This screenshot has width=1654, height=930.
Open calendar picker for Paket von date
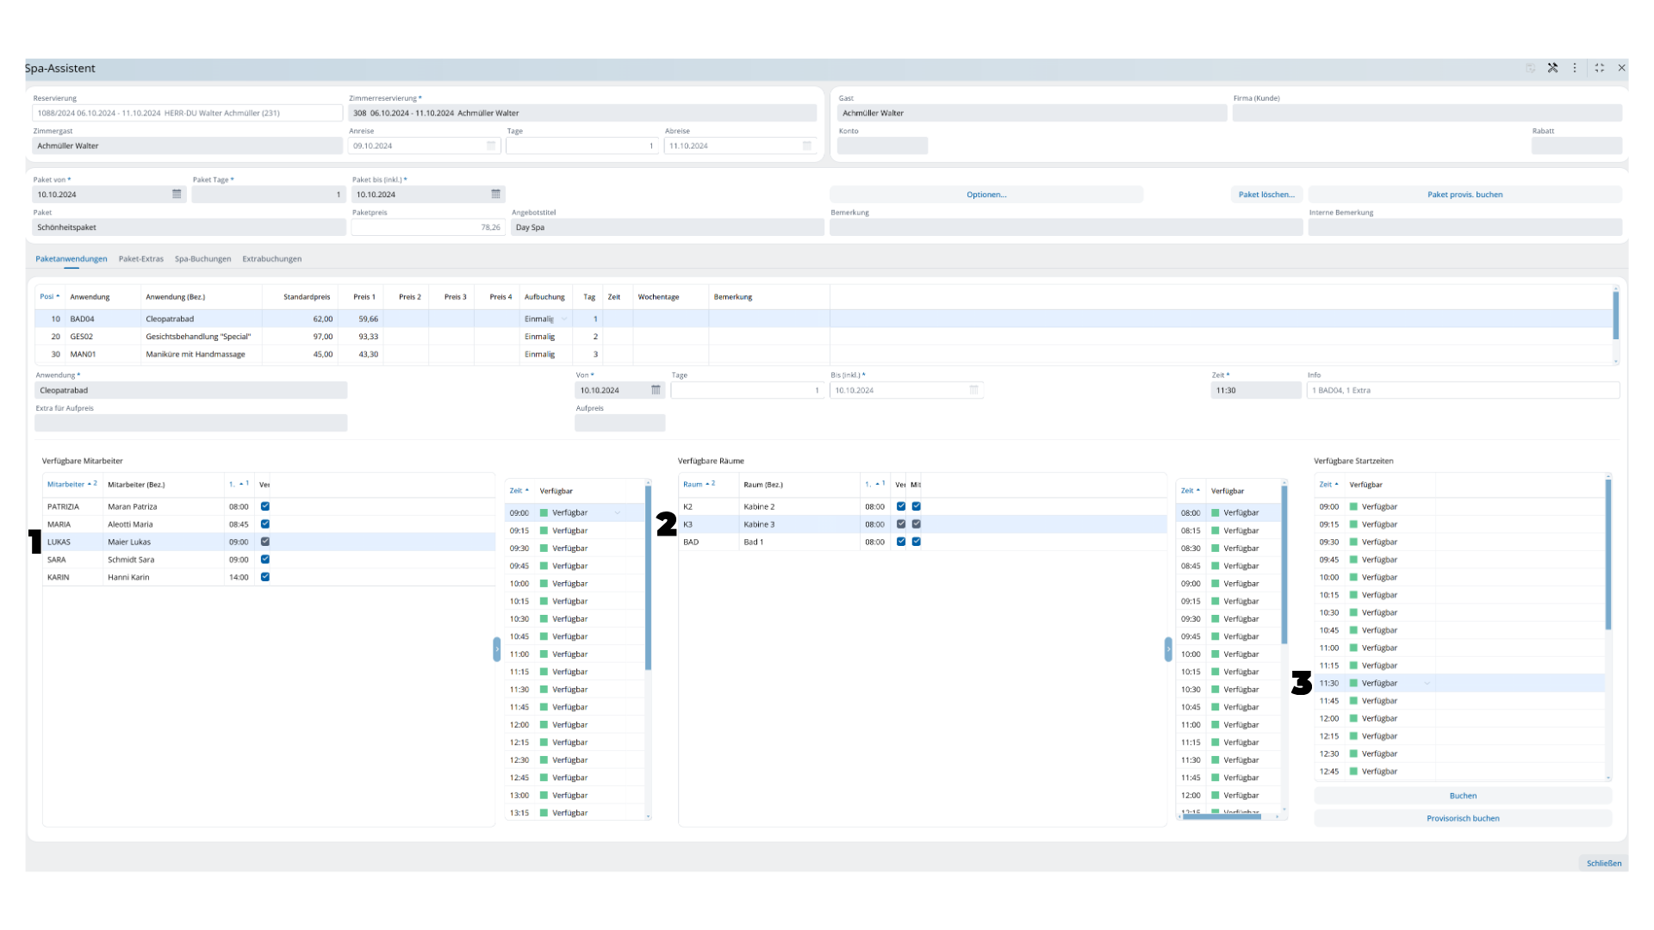click(x=177, y=195)
